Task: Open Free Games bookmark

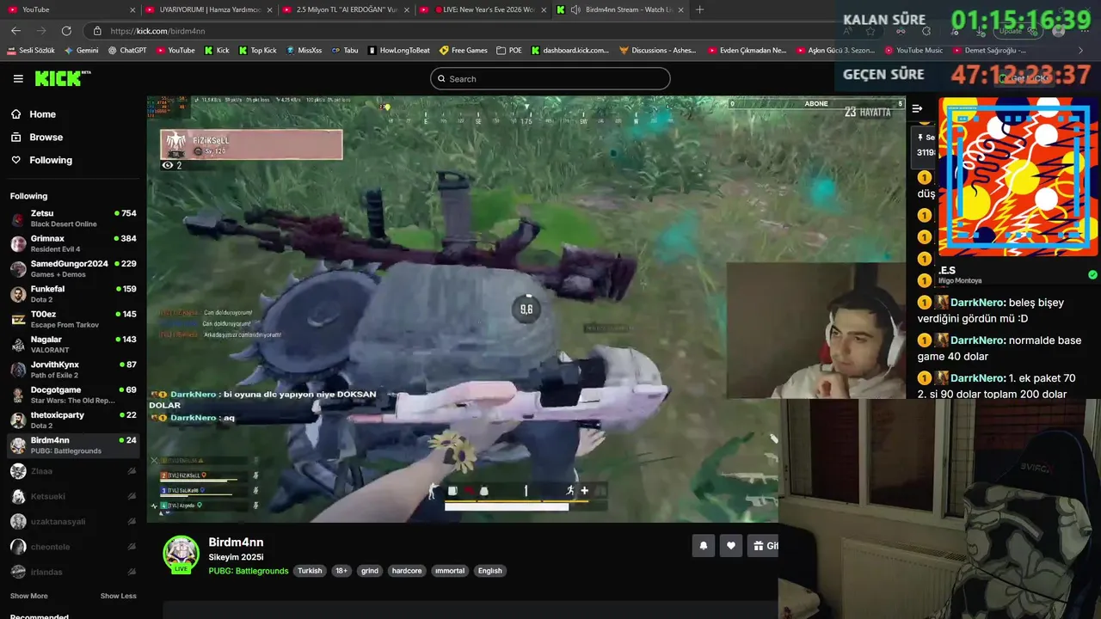Action: point(464,50)
